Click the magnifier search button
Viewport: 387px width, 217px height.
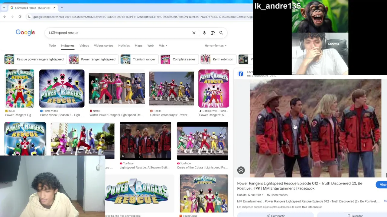[221, 33]
